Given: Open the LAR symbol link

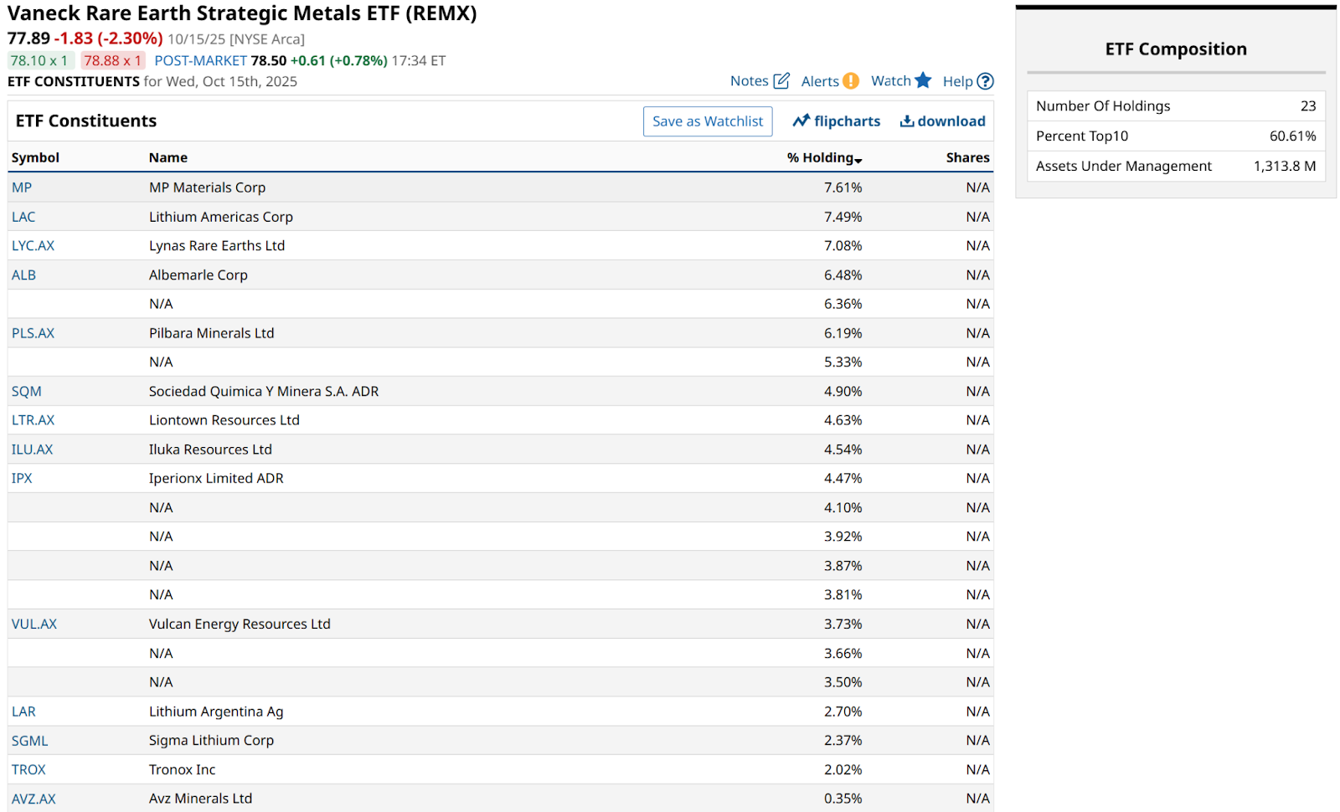Looking at the screenshot, I should [x=23, y=712].
